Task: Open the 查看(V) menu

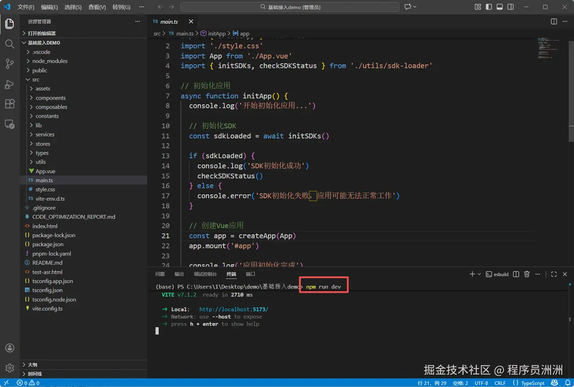Action: pyautogui.click(x=97, y=7)
